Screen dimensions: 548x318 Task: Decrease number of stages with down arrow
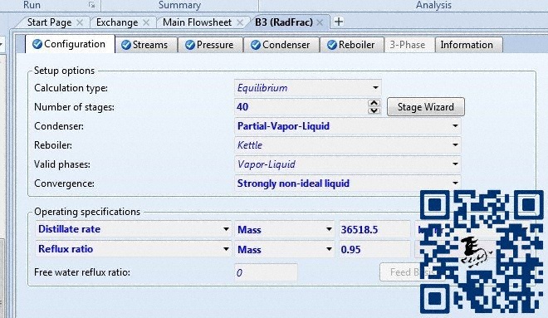tap(374, 110)
